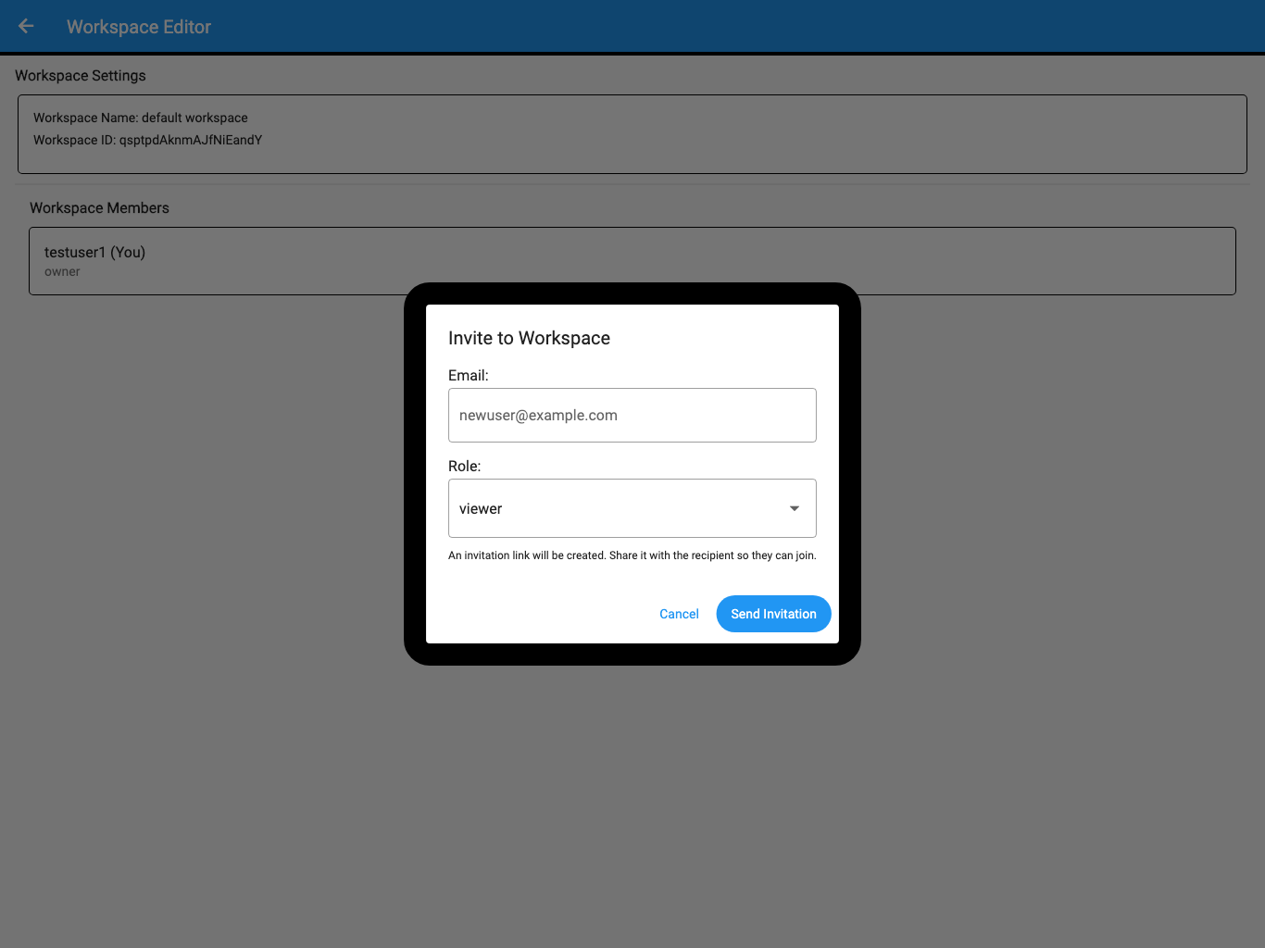Click the Workspace Editor title text

139,27
